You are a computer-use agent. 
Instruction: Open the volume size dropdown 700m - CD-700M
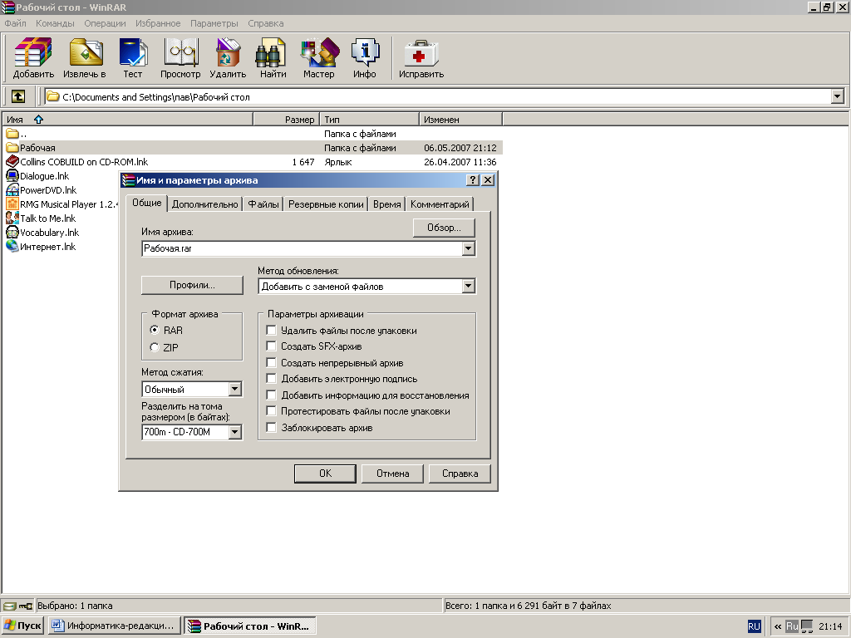point(235,432)
